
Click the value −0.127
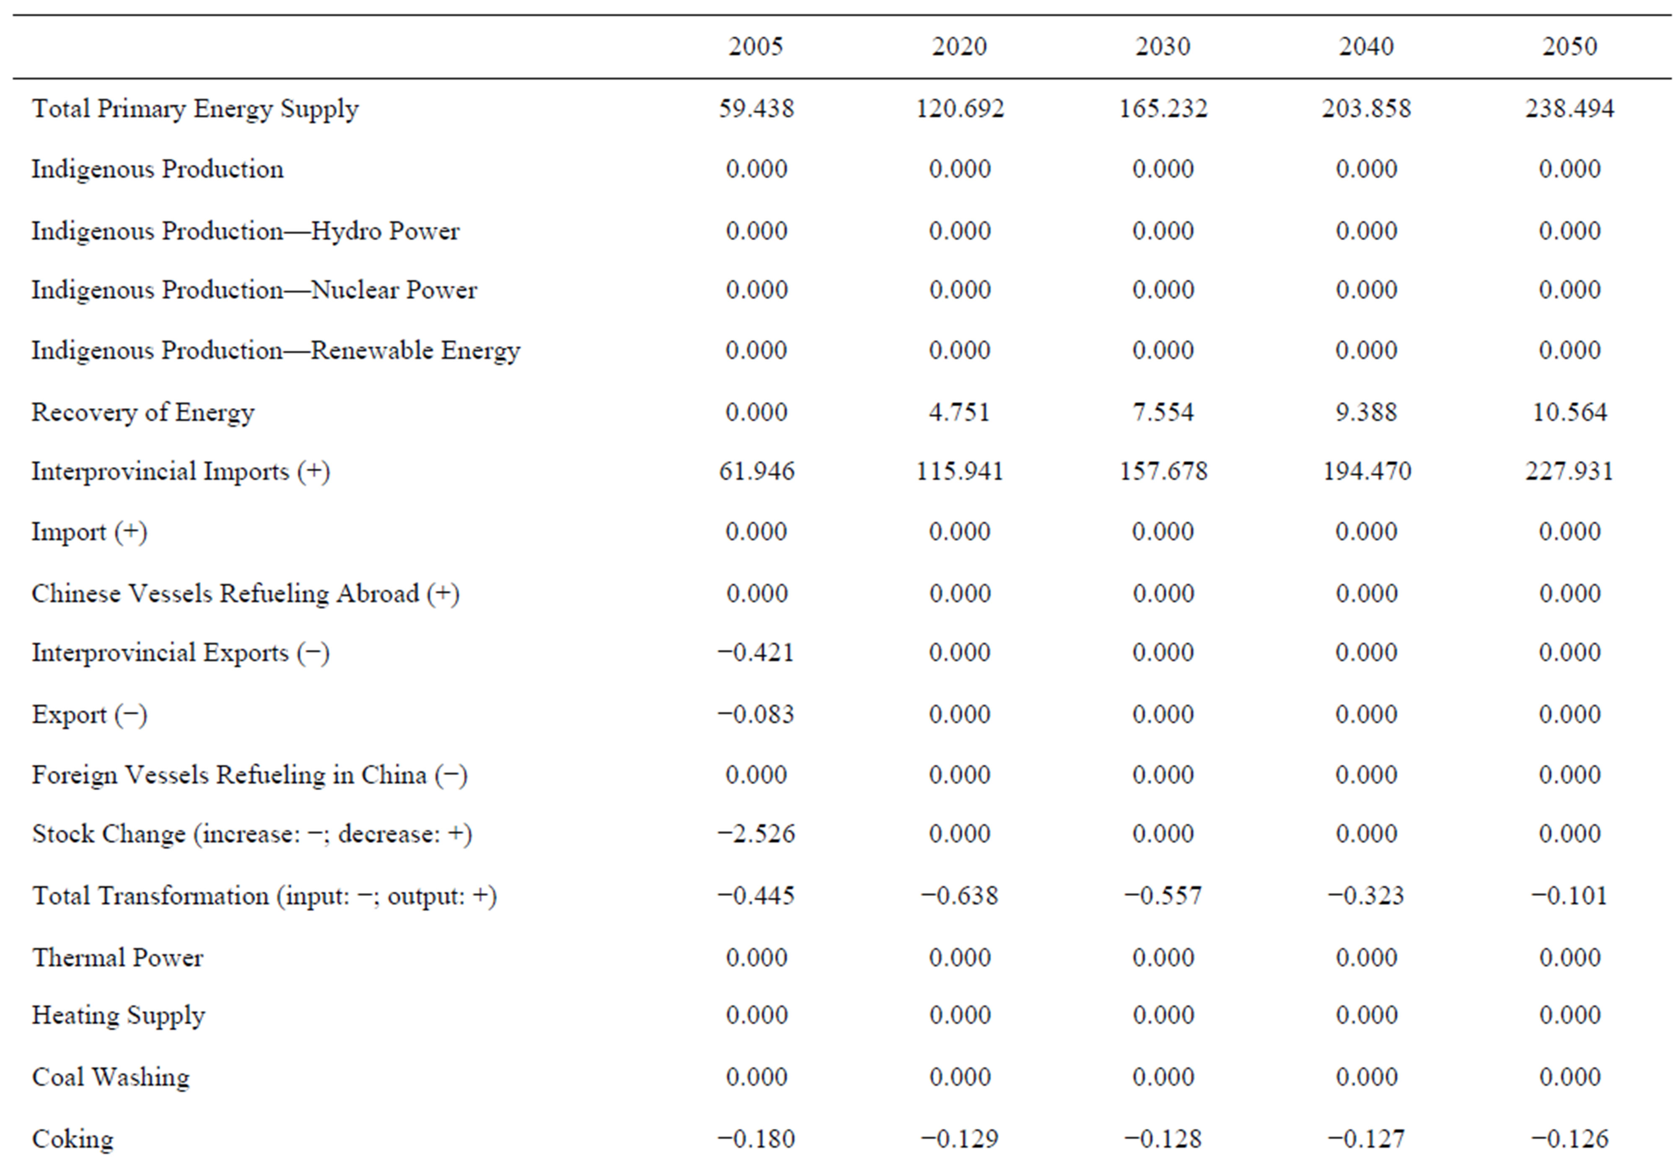1366,1139
